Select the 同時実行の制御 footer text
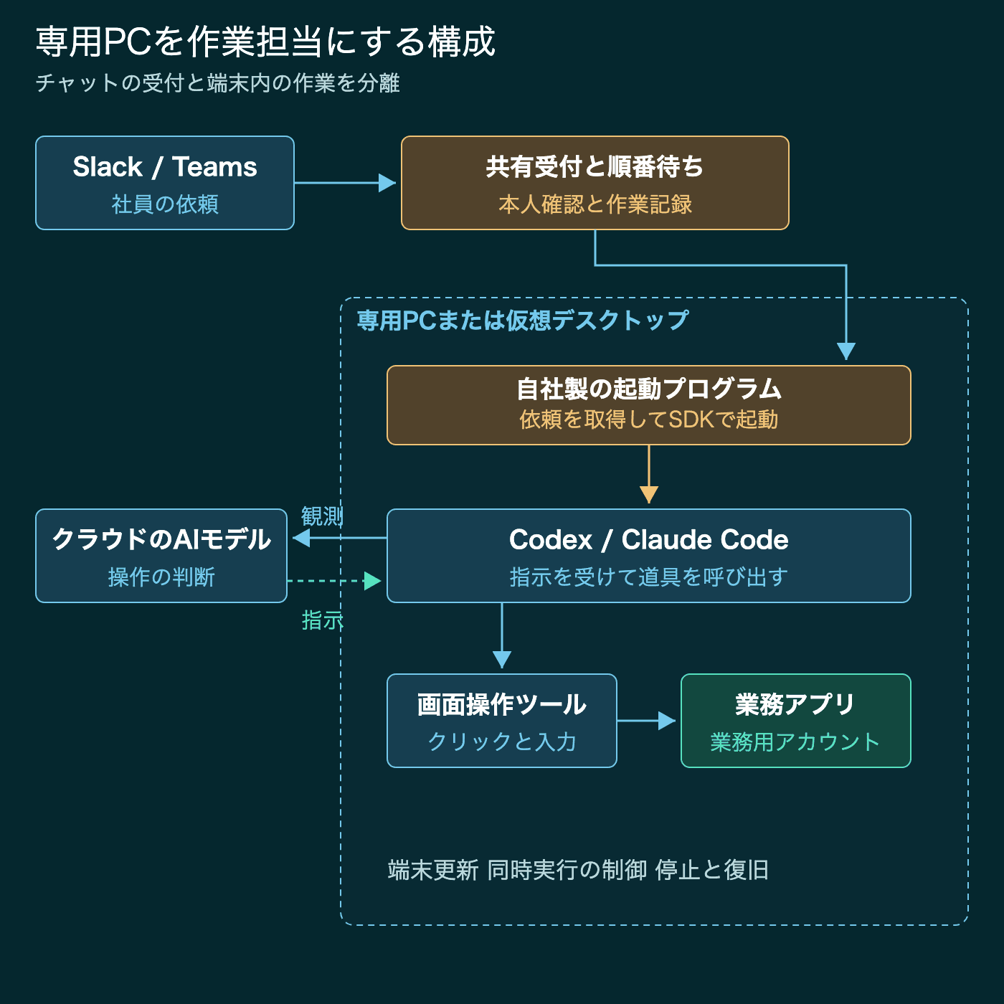The height and width of the screenshot is (1004, 1004). [567, 870]
